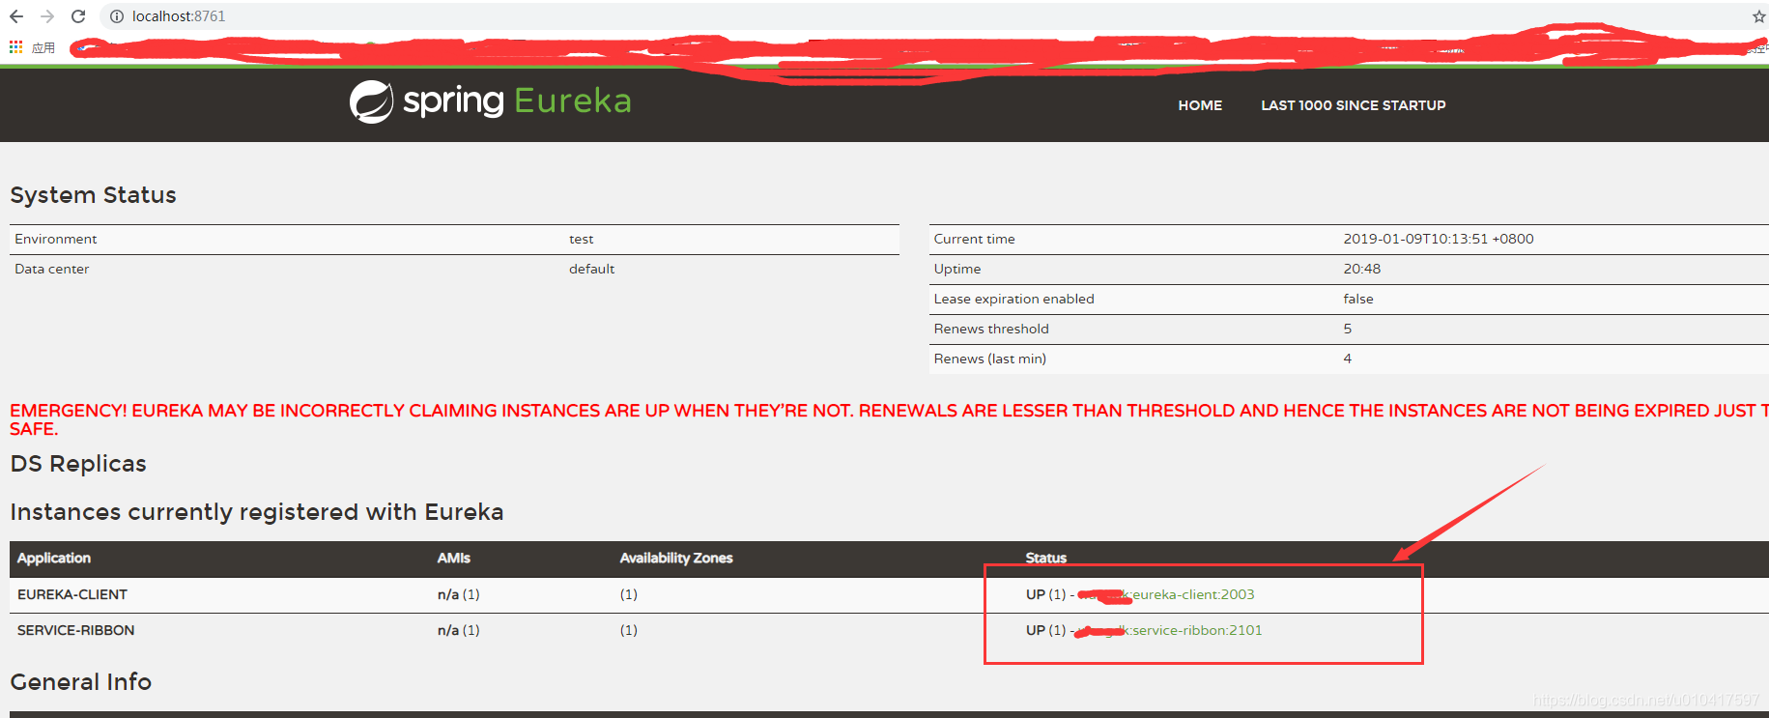The image size is (1769, 718).
Task: View site info icon beside localhost URL
Action: tap(117, 16)
